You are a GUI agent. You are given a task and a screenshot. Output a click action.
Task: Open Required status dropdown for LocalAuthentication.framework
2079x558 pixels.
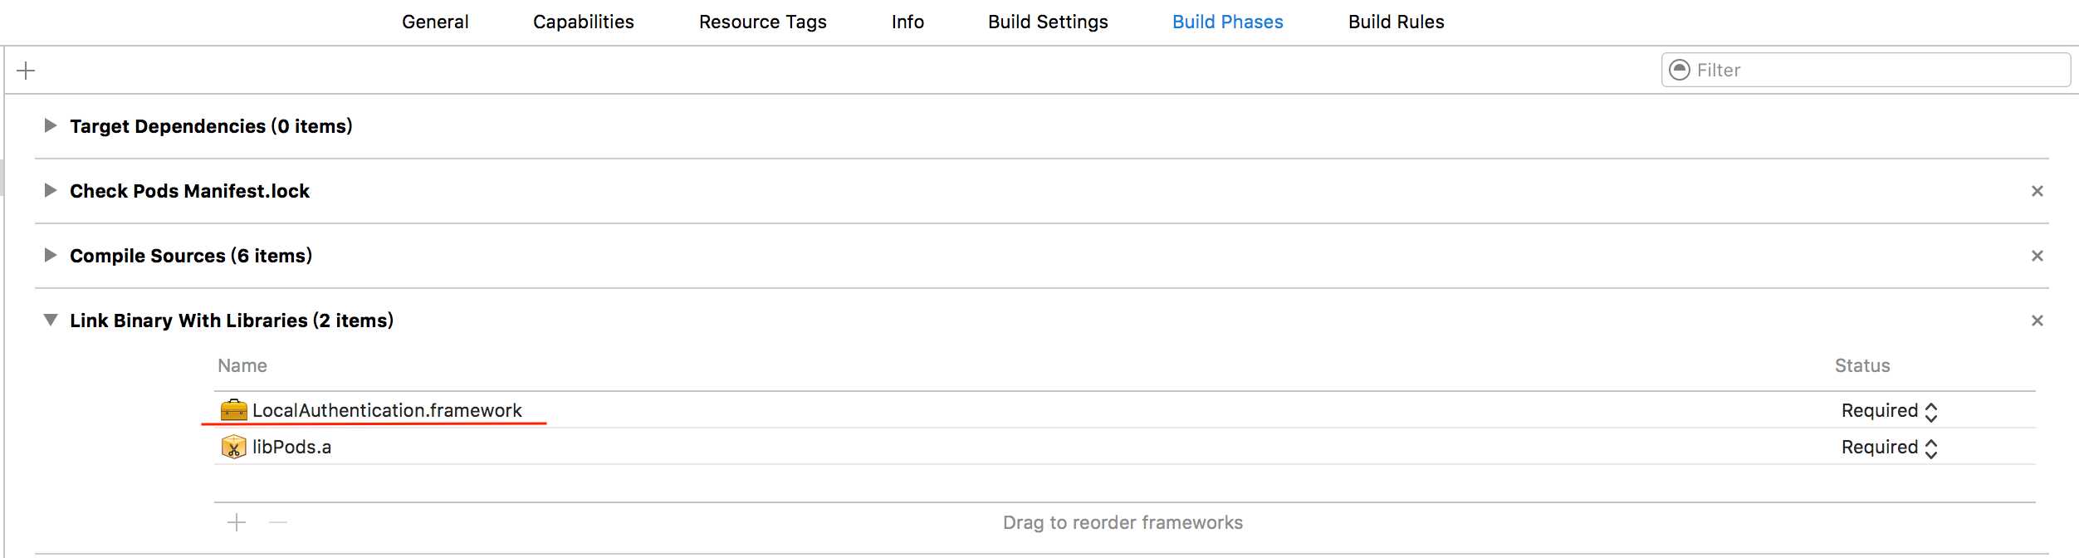click(x=1890, y=411)
